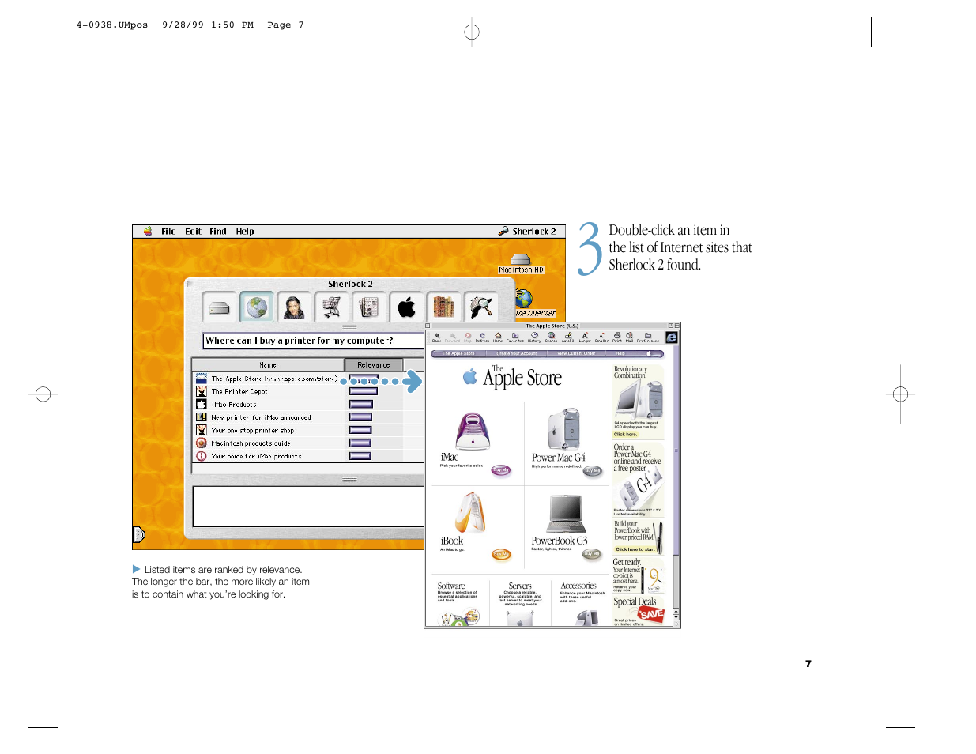Click the Buy Me button under Power Mac G4
The image size is (976, 754).
point(593,471)
